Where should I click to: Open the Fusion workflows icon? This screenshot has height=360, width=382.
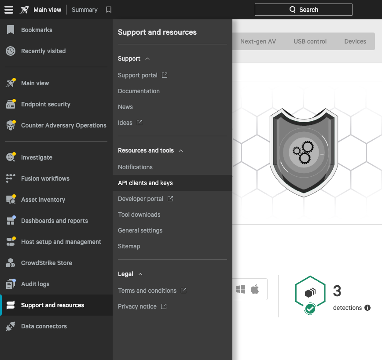coord(11,178)
